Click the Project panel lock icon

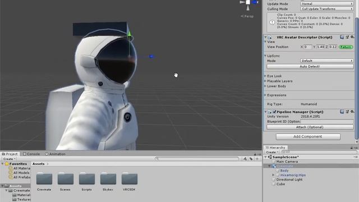255,154
